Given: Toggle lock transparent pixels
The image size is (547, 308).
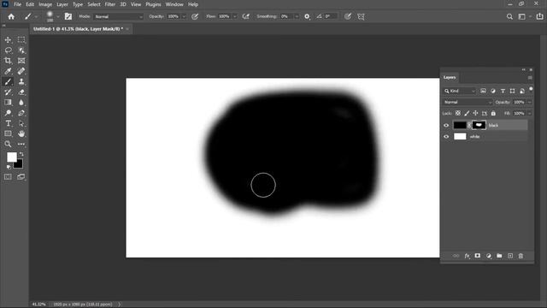Looking at the screenshot, I should pos(458,113).
